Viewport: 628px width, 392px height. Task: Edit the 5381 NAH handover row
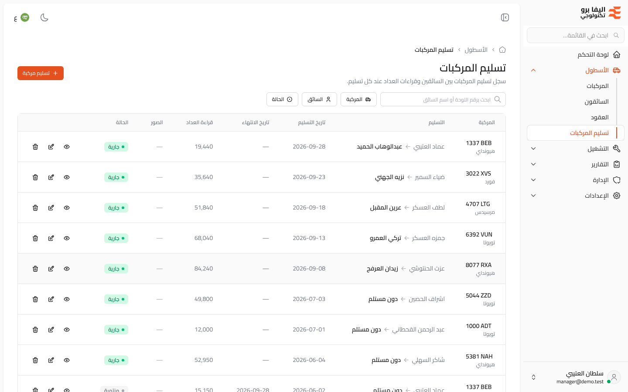(51, 360)
